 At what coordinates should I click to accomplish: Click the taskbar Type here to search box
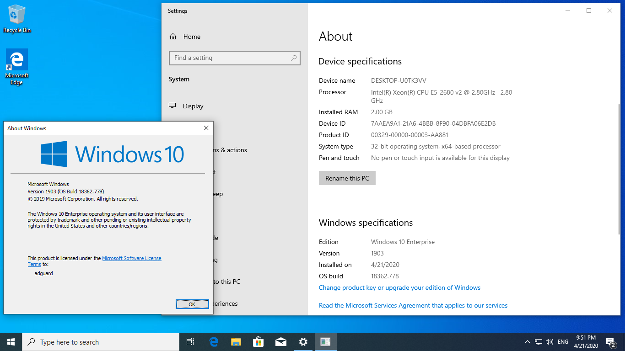[x=101, y=342]
